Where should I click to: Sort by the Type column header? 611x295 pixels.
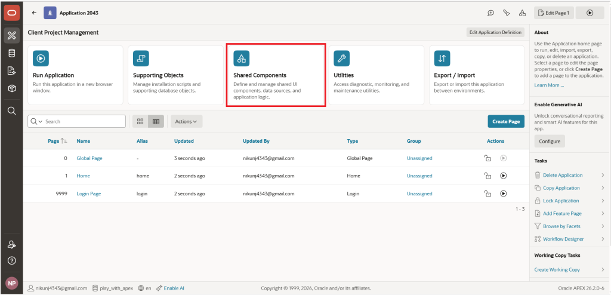352,141
